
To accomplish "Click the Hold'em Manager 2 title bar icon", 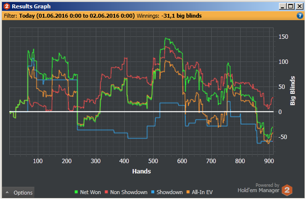I will [x=7, y=6].
